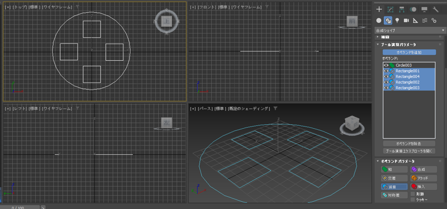Select the Systems gears icon
The height and width of the screenshot is (209, 447).
434,21
